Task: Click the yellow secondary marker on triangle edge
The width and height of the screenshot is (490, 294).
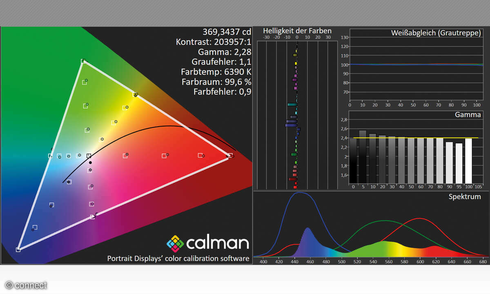Action: pos(135,95)
